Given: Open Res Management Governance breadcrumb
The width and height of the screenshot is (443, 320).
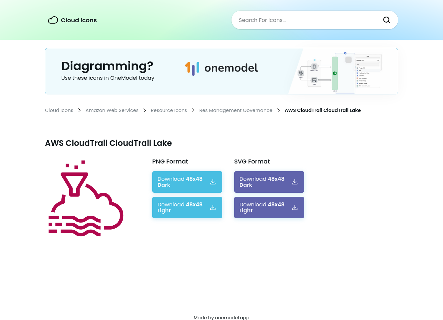Looking at the screenshot, I should [x=236, y=110].
